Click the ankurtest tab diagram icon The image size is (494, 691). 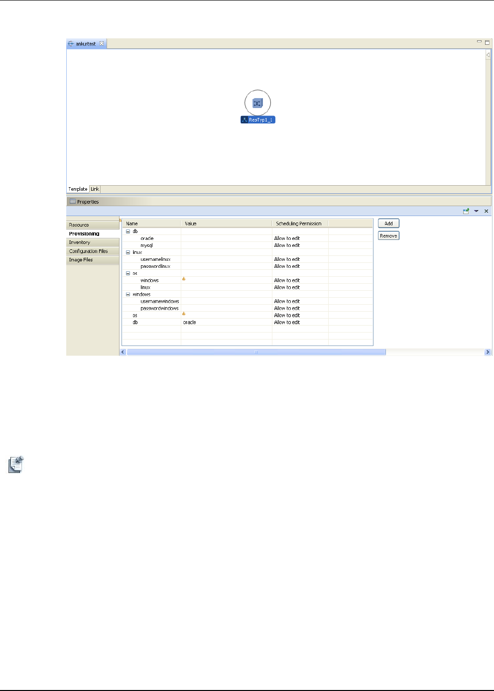coord(71,44)
